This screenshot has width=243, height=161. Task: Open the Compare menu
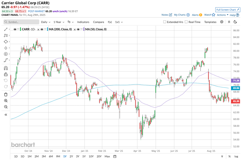point(98,22)
